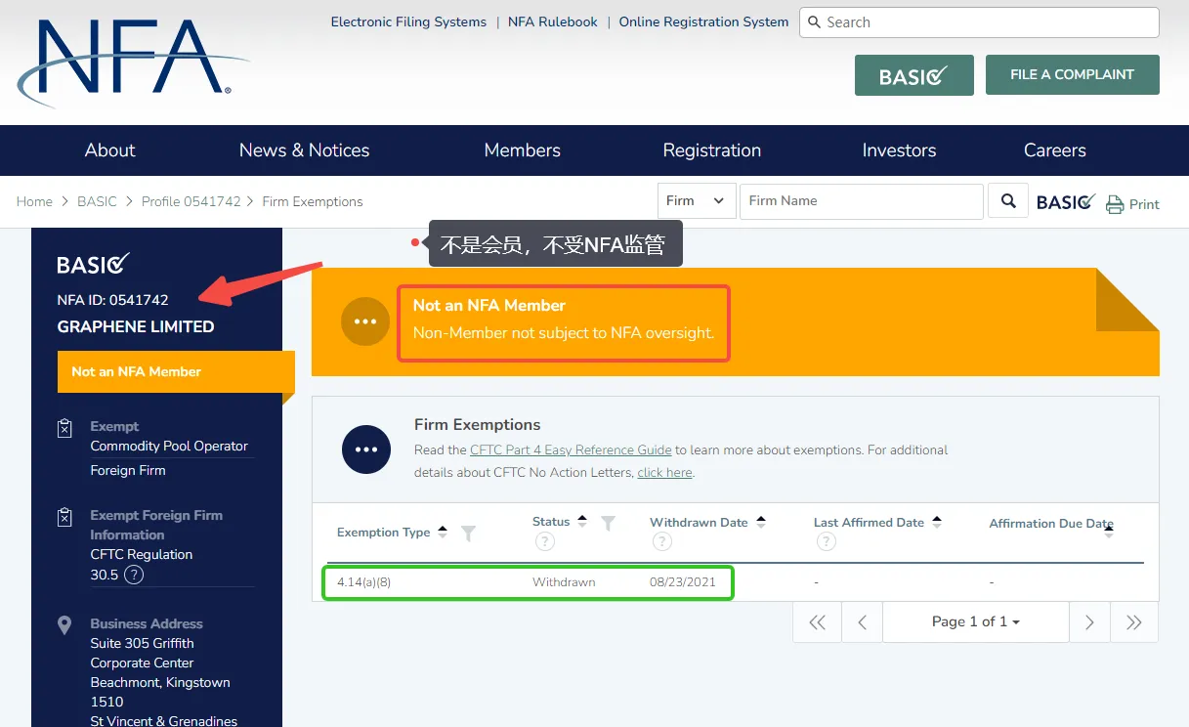Click the BASIC breadcrumb link

click(97, 201)
